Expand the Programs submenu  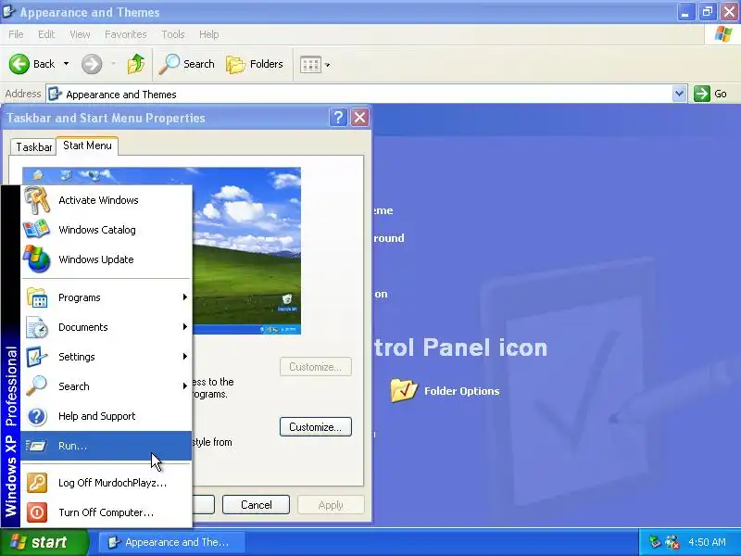[107, 297]
